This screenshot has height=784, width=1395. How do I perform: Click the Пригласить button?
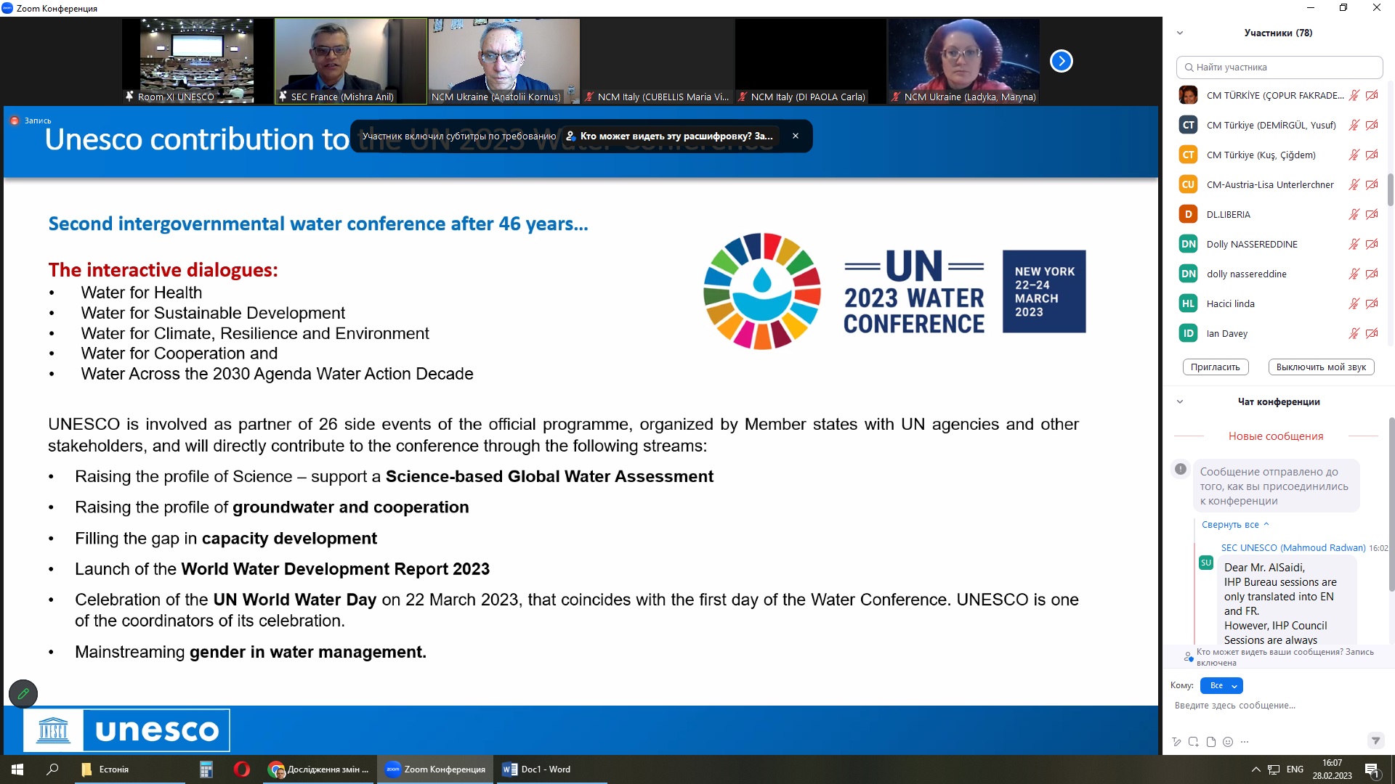tap(1215, 367)
